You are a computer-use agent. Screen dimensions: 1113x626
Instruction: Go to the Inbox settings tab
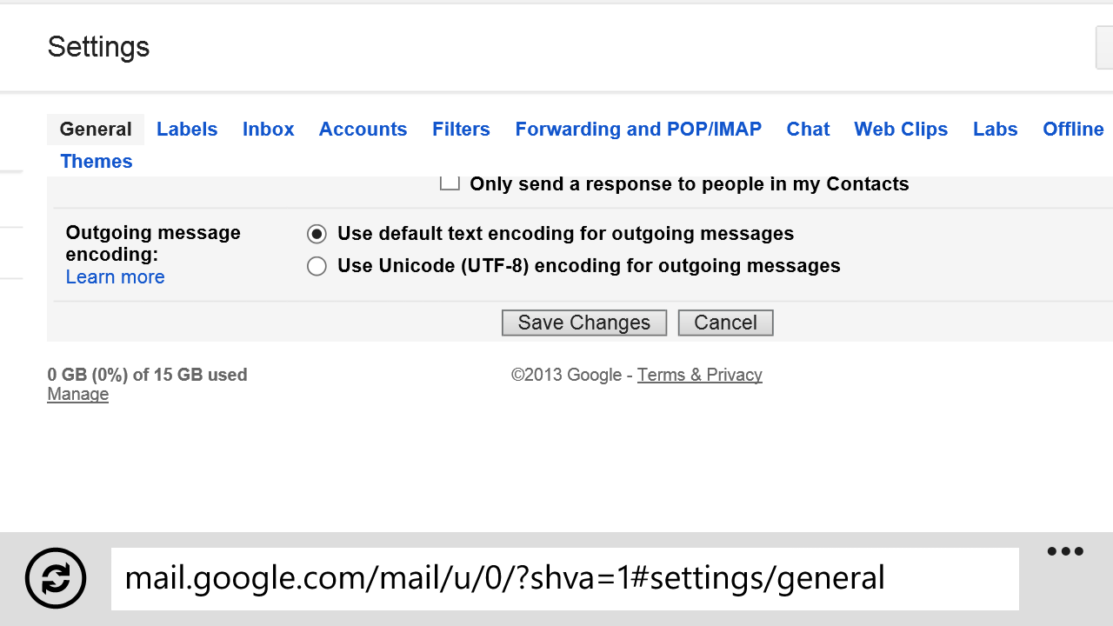(x=268, y=130)
